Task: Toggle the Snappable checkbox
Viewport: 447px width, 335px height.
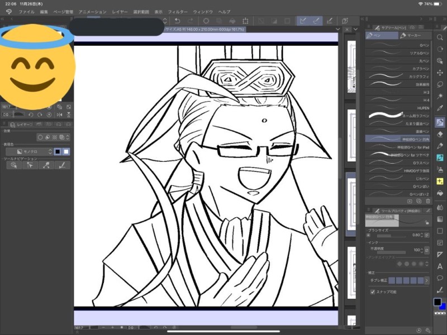Action: pos(373,291)
